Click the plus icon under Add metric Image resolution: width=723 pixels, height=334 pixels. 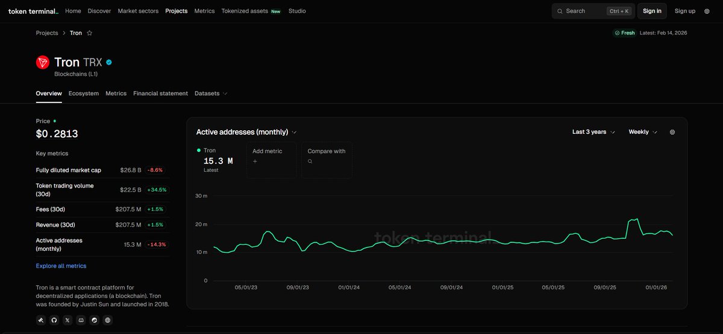click(x=255, y=162)
